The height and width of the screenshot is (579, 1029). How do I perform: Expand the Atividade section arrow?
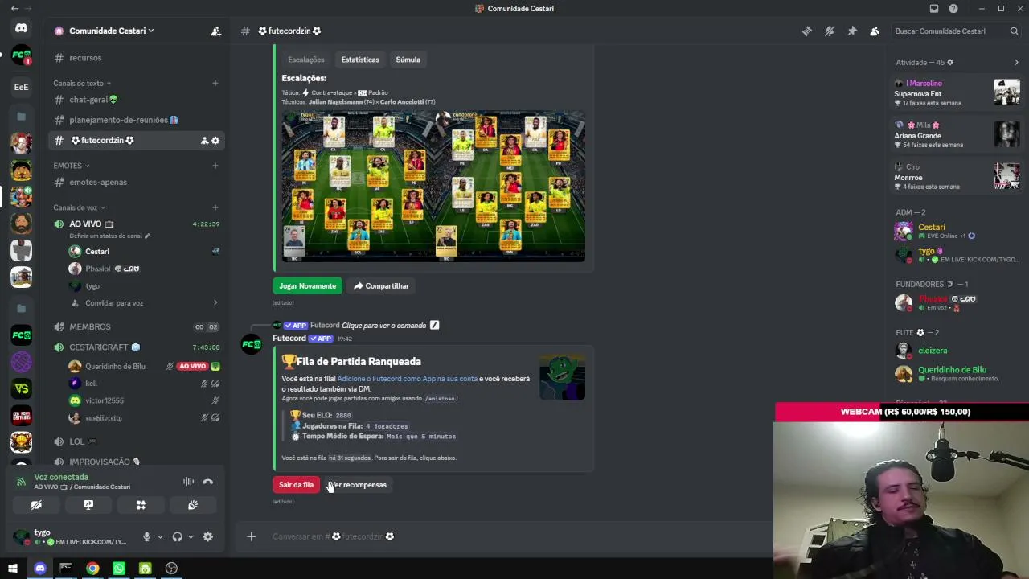coord(1016,62)
